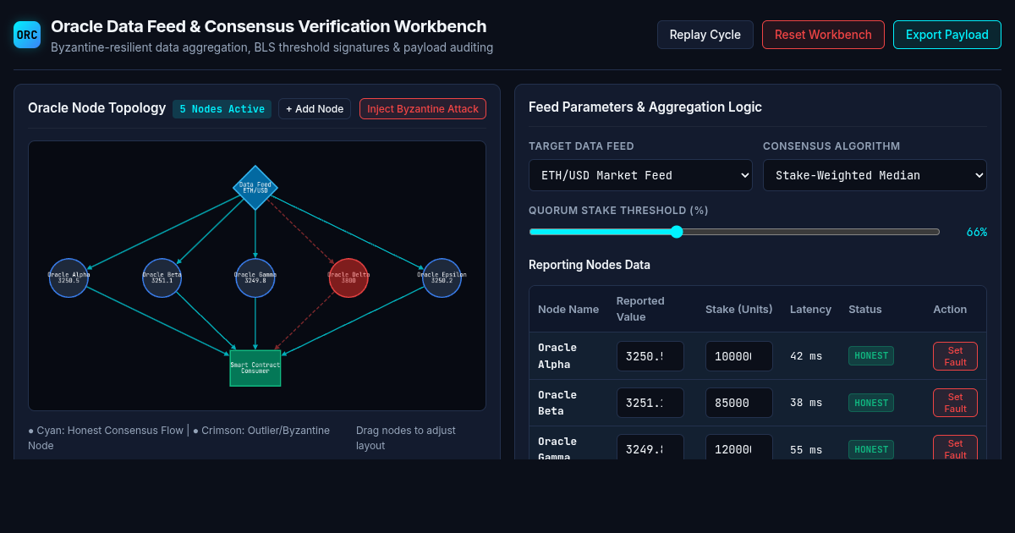This screenshot has width=1015, height=533.
Task: Click the Export Payload button
Action: coord(947,35)
